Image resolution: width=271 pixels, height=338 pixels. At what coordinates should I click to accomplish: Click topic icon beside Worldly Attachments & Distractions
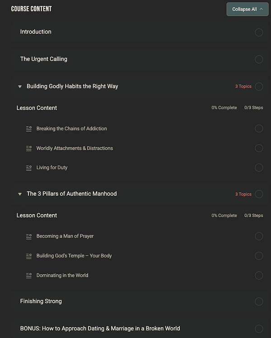(x=28, y=148)
